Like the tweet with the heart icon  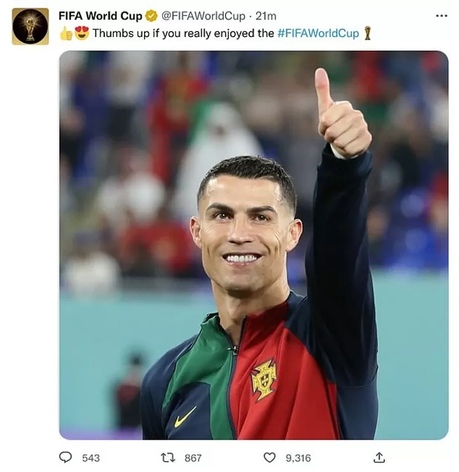(270, 457)
